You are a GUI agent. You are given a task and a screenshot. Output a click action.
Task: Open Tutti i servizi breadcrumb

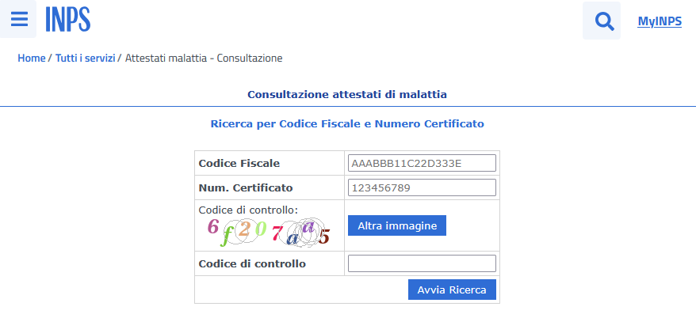click(86, 59)
